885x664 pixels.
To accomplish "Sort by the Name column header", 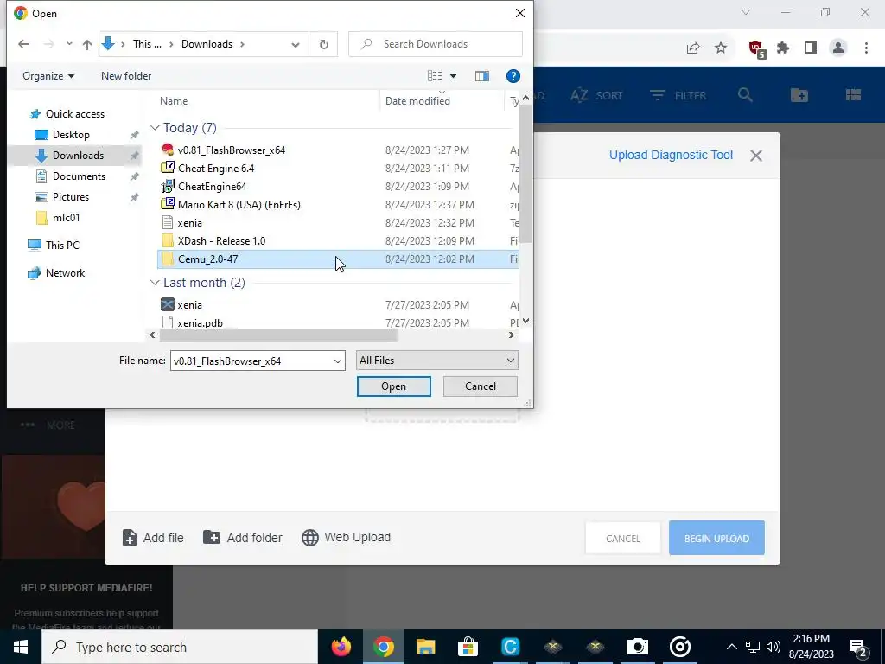I will pyautogui.click(x=173, y=101).
